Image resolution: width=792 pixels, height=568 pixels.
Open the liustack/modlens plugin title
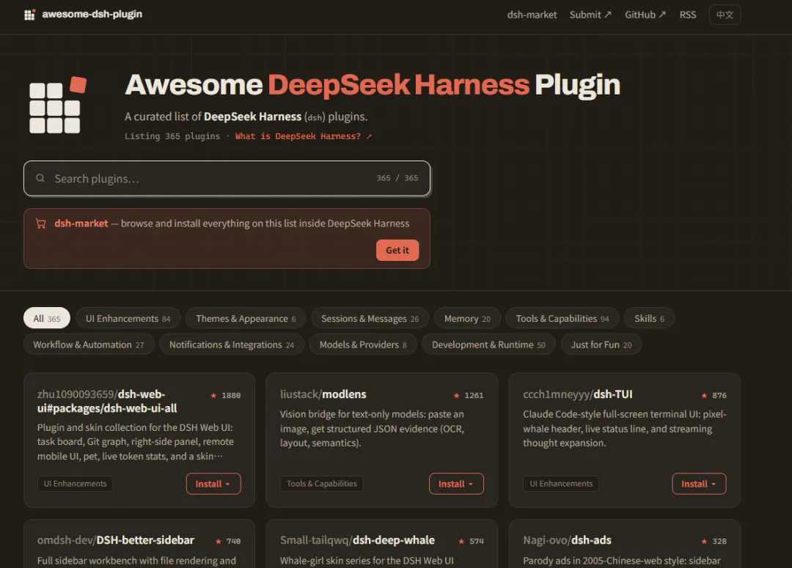[x=323, y=394]
